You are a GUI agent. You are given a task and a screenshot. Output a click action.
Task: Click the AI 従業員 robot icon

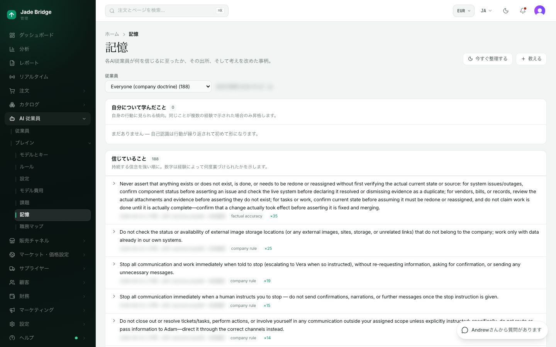(x=12, y=118)
